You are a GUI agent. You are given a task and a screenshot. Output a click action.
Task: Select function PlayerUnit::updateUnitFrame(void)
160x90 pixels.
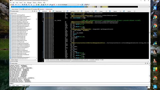[x=19, y=35]
